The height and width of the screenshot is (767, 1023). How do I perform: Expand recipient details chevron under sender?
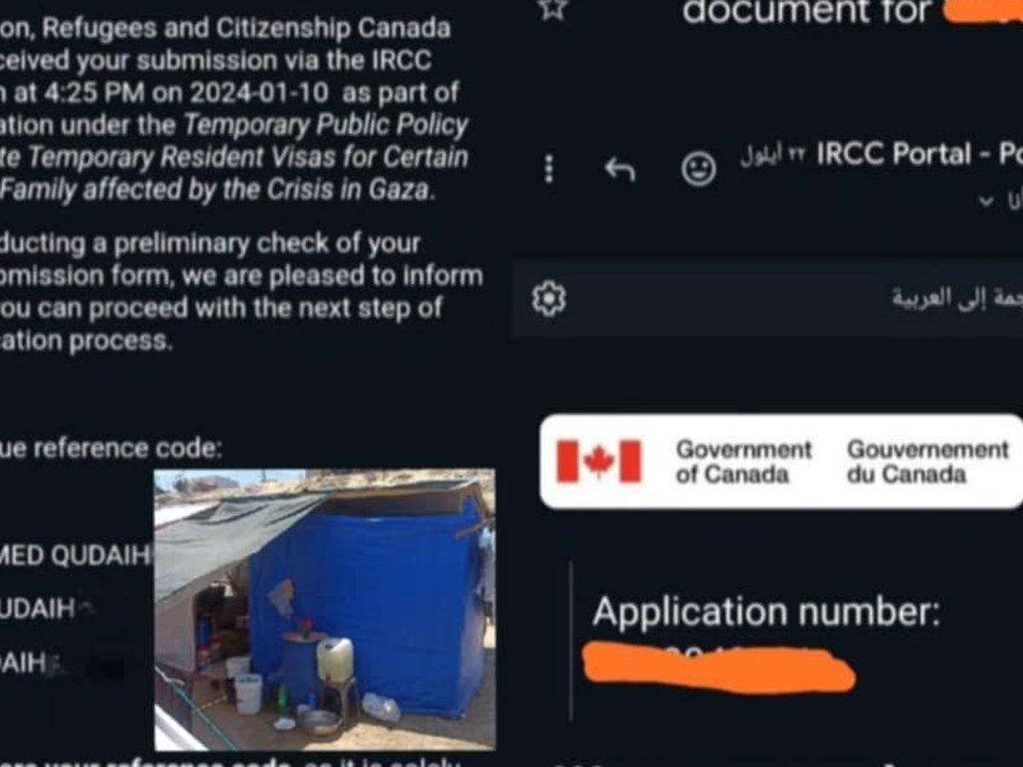987,202
